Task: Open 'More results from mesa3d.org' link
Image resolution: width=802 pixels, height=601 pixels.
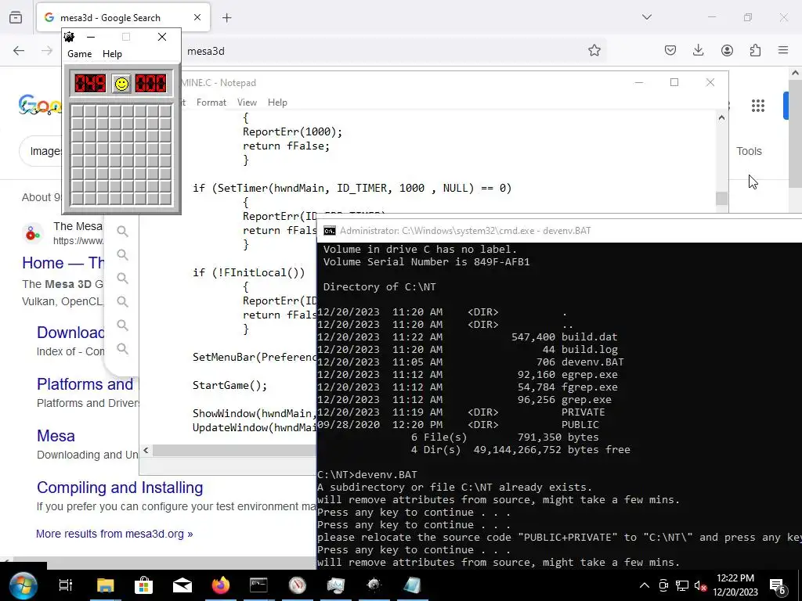Action: pyautogui.click(x=114, y=534)
